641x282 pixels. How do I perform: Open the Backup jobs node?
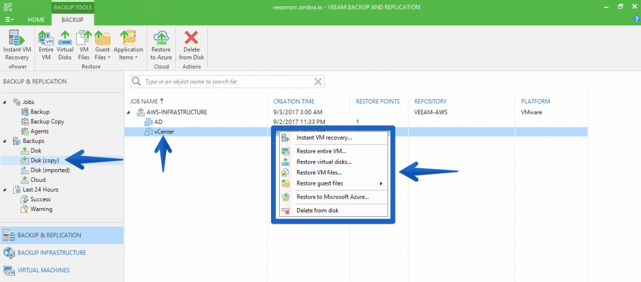pyautogui.click(x=35, y=112)
